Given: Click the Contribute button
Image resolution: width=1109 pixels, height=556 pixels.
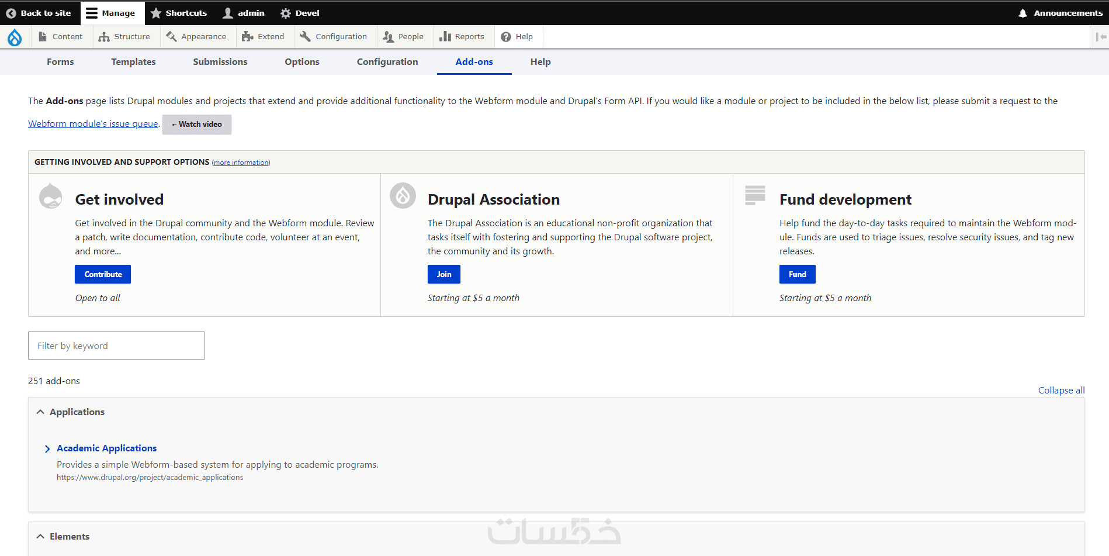Looking at the screenshot, I should [x=103, y=274].
